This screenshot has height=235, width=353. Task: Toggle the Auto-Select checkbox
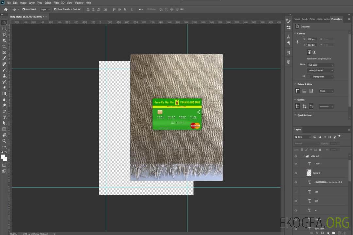[x=24, y=9]
